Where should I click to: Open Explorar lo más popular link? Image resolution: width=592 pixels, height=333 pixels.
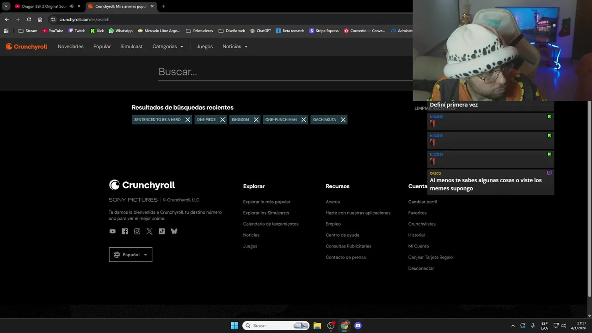tap(267, 202)
